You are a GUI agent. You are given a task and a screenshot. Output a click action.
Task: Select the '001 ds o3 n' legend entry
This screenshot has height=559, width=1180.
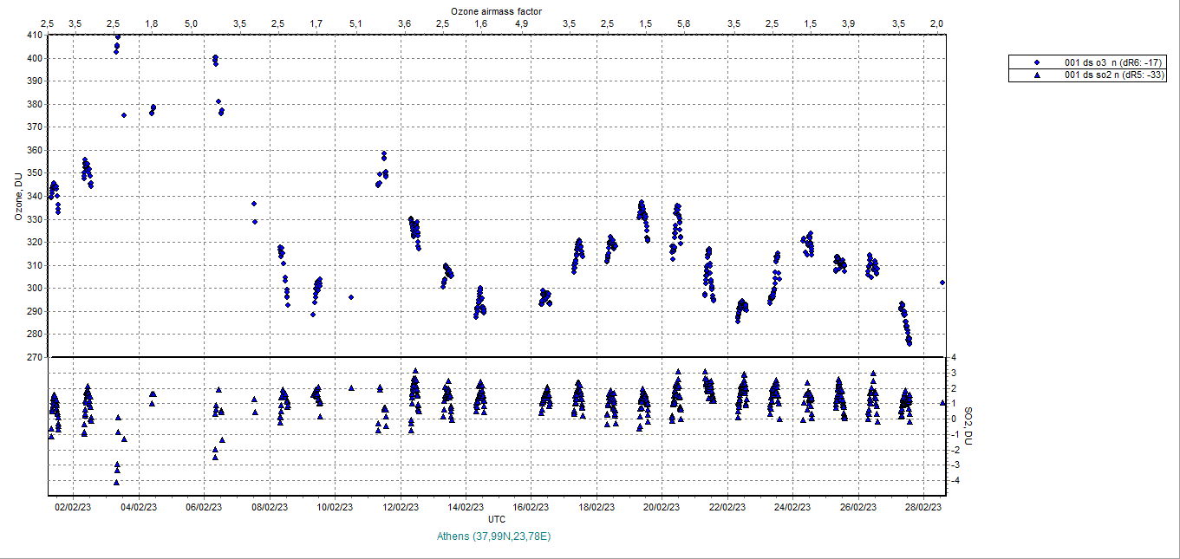pyautogui.click(x=1105, y=63)
